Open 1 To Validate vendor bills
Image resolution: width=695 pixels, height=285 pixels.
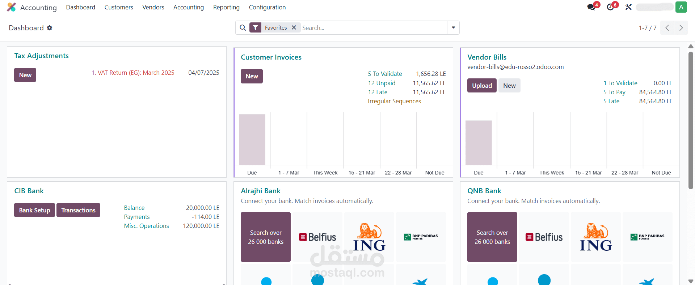coord(620,83)
